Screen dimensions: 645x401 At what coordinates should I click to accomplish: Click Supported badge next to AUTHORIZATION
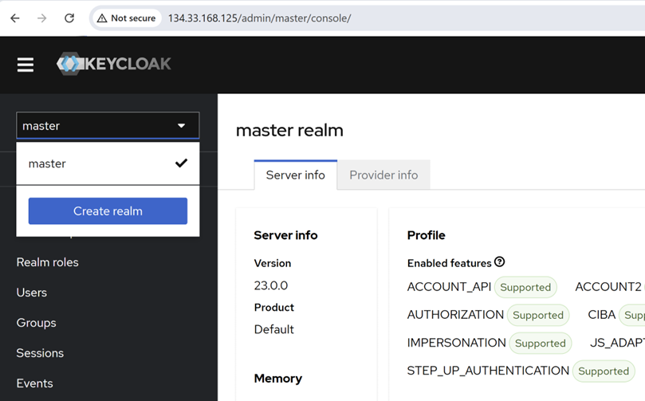pyautogui.click(x=538, y=315)
